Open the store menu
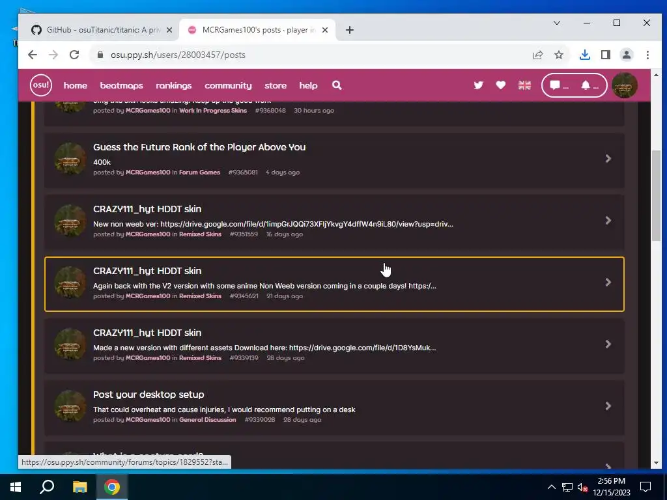Viewport: 667px width, 500px height. 276,85
